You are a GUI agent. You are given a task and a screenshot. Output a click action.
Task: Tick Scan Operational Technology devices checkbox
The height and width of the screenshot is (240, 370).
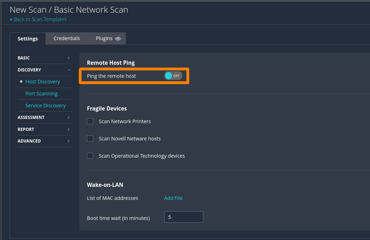tap(90, 156)
